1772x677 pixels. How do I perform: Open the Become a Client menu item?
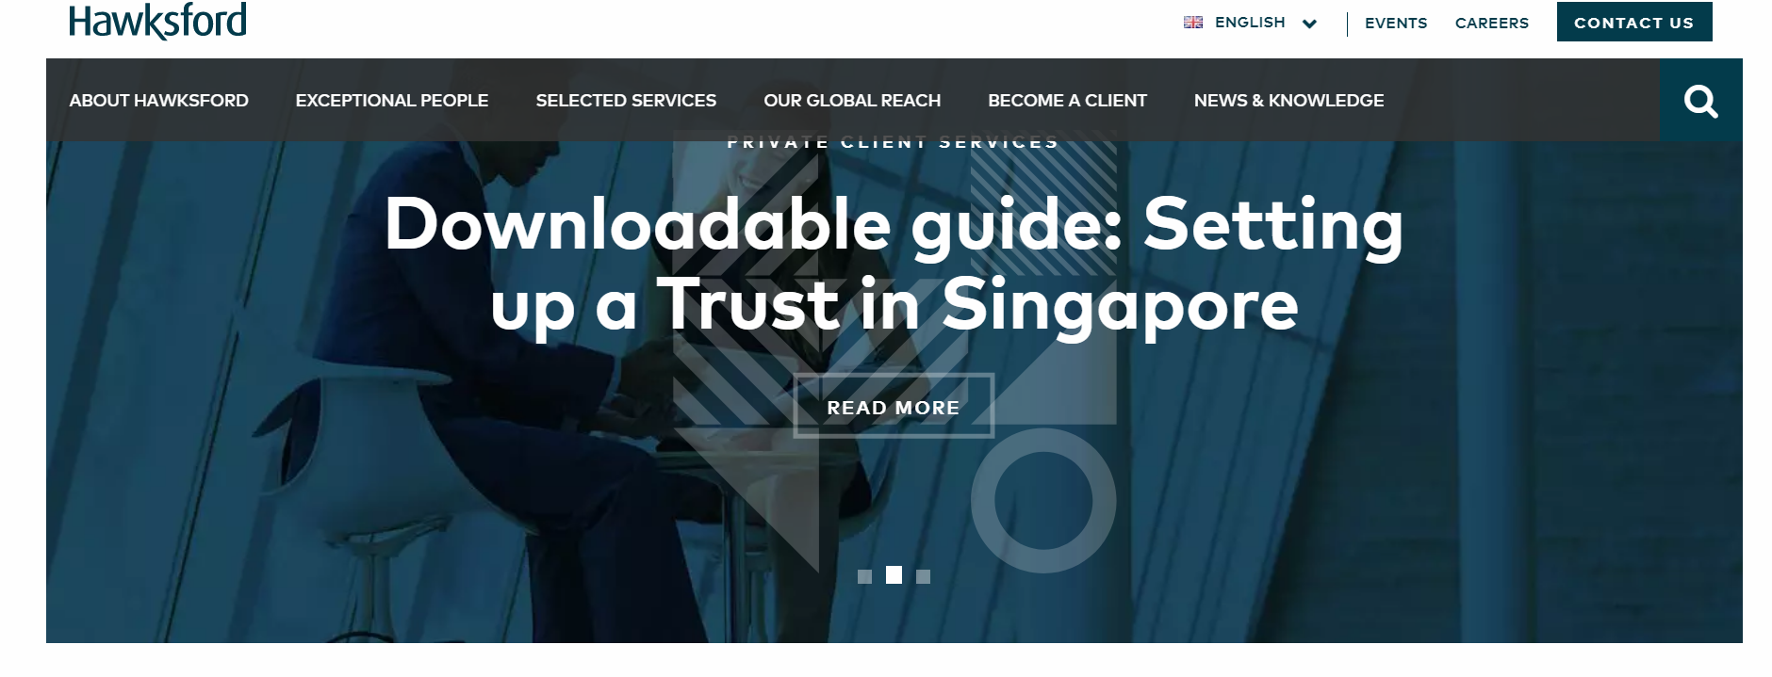[1067, 101]
